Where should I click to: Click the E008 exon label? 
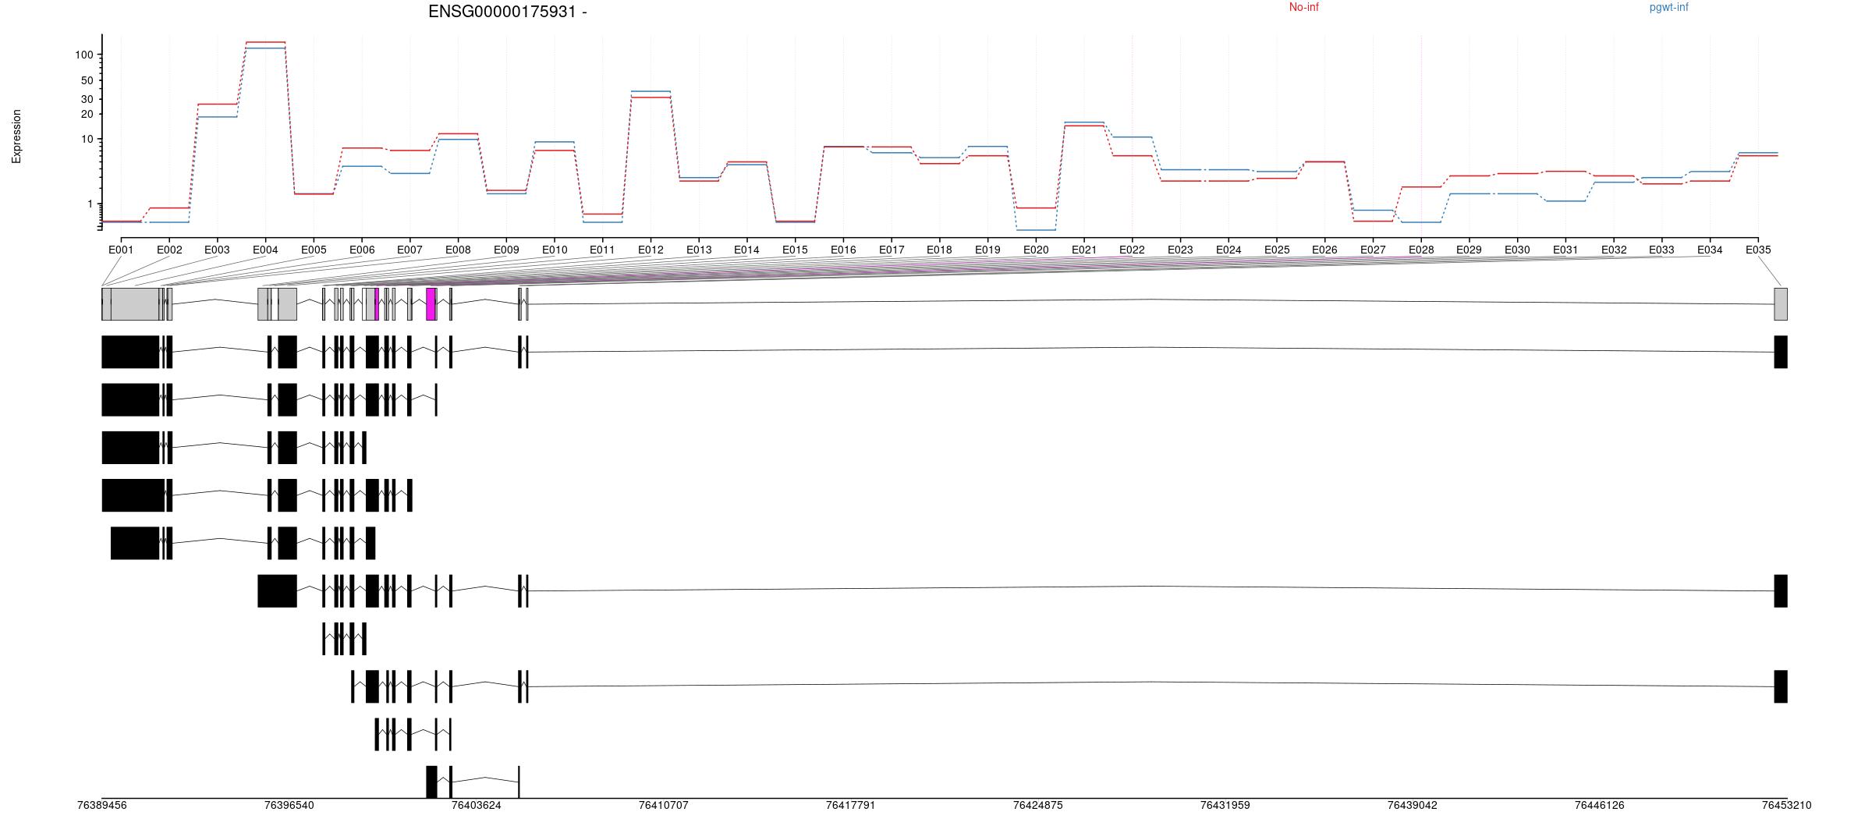458,250
